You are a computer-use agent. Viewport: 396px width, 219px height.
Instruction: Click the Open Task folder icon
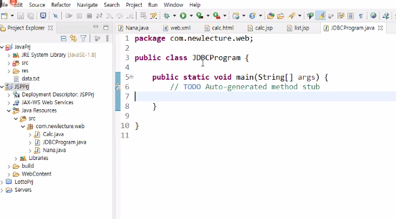click(281, 16)
